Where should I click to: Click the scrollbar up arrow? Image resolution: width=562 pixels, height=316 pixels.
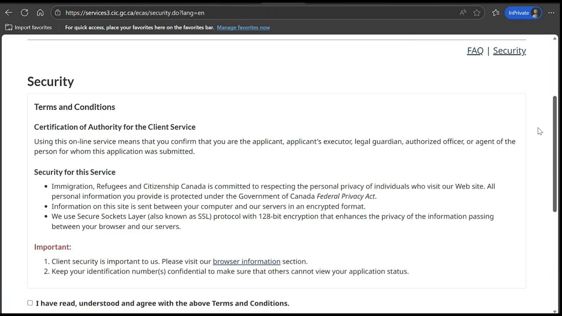(555, 39)
